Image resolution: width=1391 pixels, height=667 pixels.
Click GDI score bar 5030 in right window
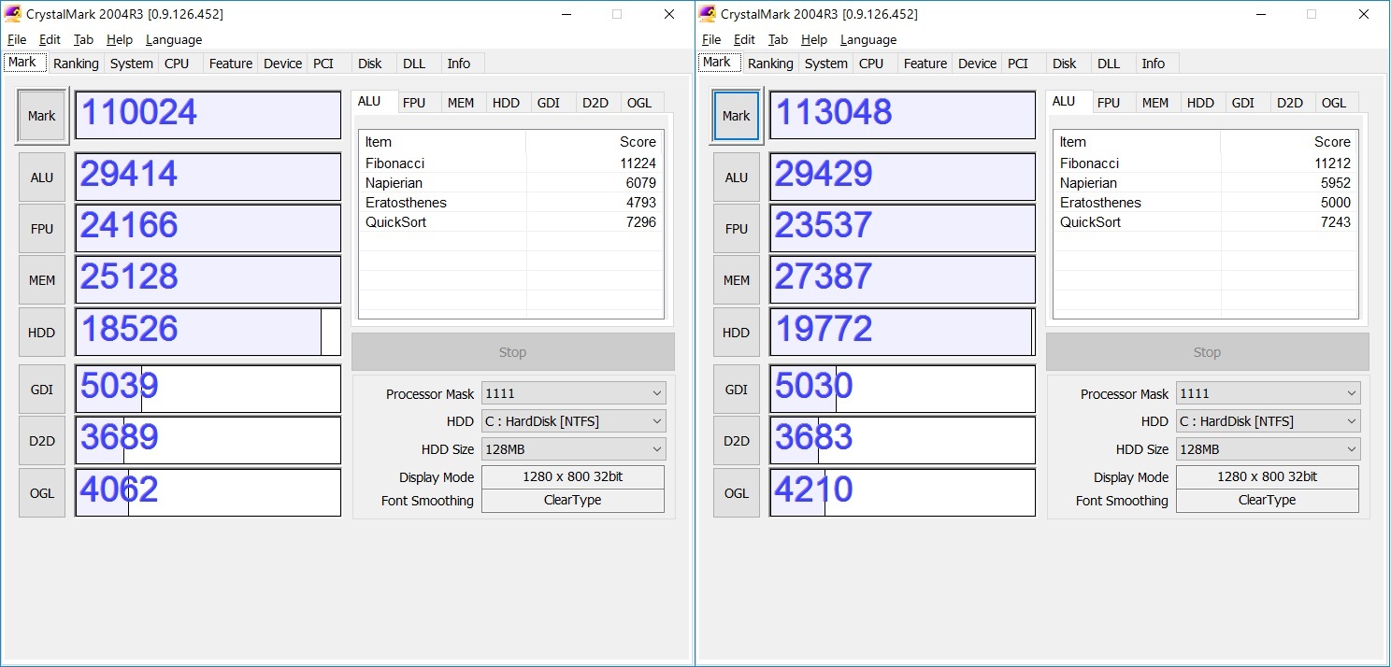902,389
